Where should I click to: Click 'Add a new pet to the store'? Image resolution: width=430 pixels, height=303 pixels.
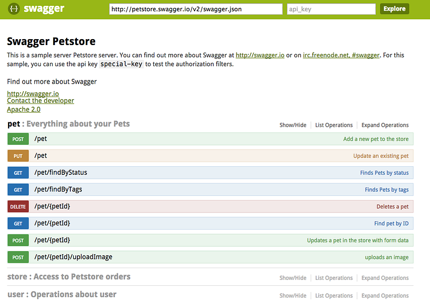coord(376,139)
